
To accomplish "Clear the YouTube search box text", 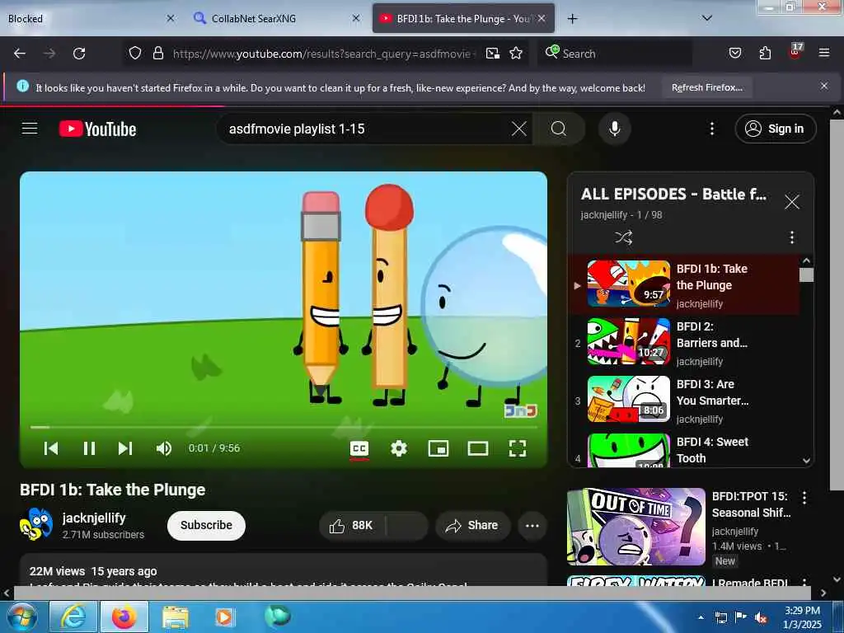I will pyautogui.click(x=519, y=129).
